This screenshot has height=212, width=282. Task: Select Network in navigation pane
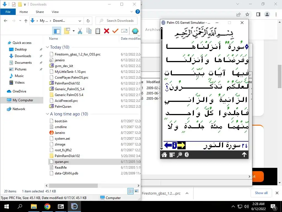click(19, 109)
